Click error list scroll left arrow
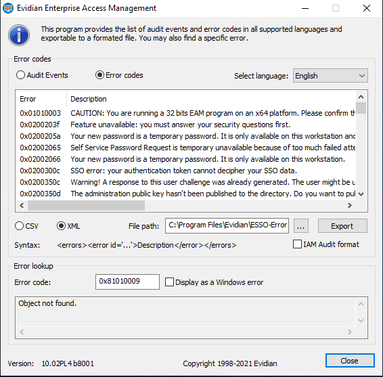This screenshot has width=383, height=377. (x=22, y=205)
